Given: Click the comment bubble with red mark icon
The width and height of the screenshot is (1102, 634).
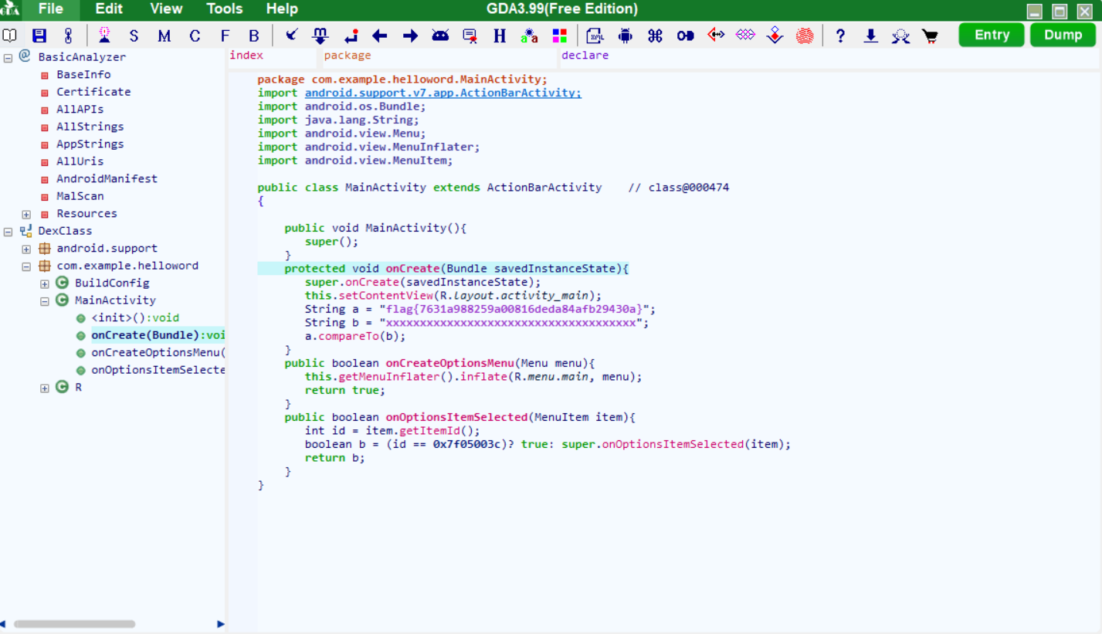Looking at the screenshot, I should point(470,36).
